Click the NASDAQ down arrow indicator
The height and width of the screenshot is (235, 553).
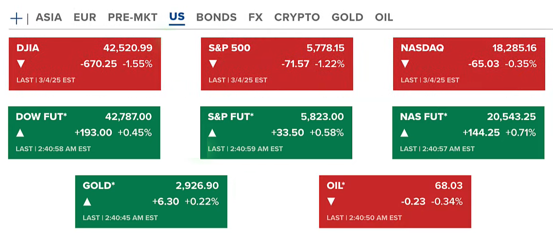pyautogui.click(x=405, y=64)
